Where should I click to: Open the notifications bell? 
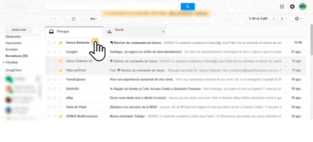(x=292, y=7)
